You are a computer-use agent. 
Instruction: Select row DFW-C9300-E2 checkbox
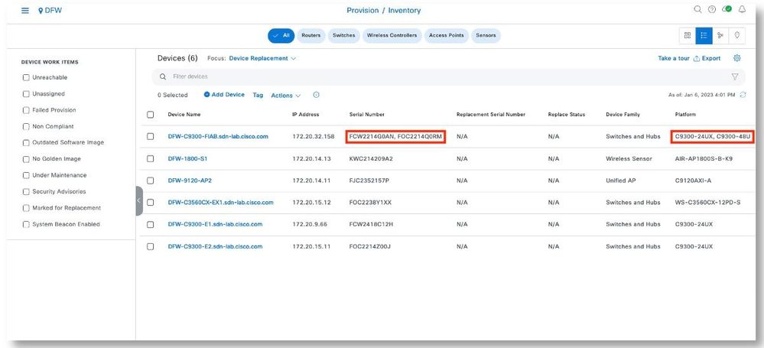[150, 246]
